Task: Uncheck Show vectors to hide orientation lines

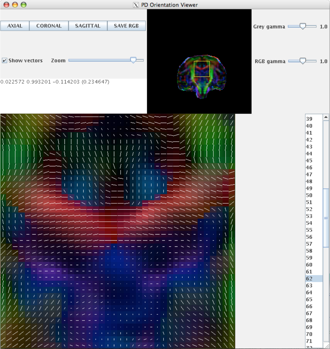Action: coord(4,60)
